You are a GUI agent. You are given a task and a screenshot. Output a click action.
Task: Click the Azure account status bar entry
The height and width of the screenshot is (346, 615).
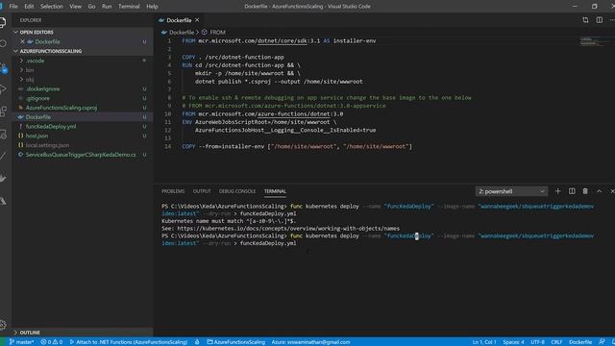310,342
